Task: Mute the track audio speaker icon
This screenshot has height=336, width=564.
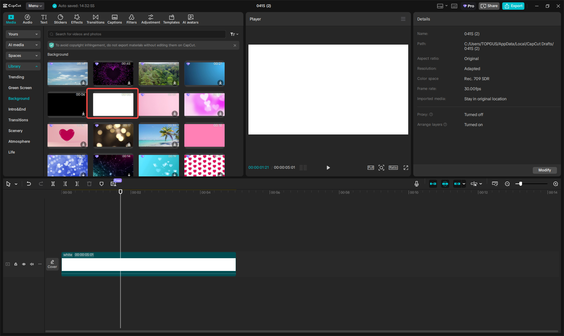Action: (32, 264)
